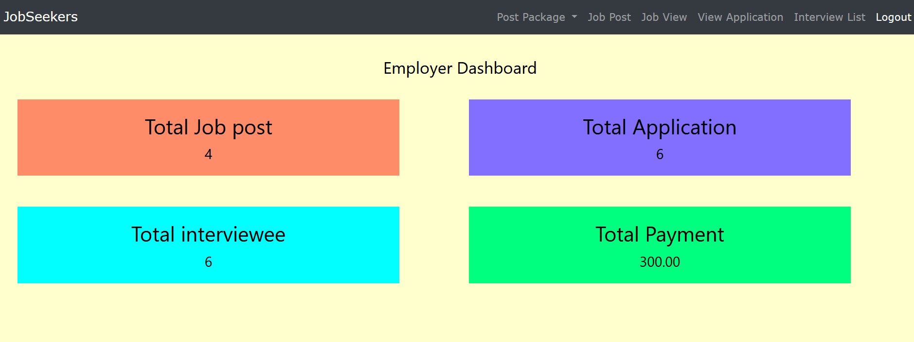This screenshot has width=914, height=342.
Task: Open the Post Package dropdown menu
Action: tap(537, 17)
